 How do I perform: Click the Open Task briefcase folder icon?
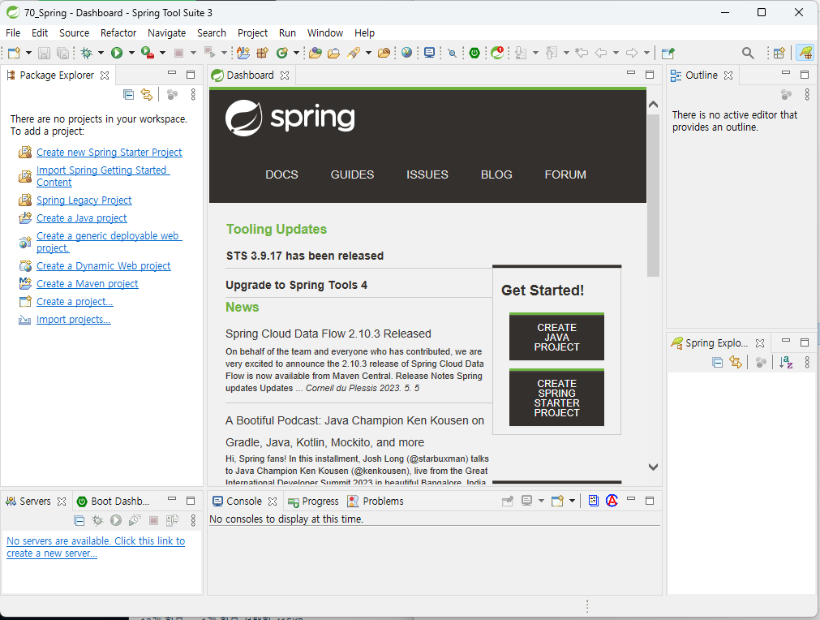(x=333, y=53)
